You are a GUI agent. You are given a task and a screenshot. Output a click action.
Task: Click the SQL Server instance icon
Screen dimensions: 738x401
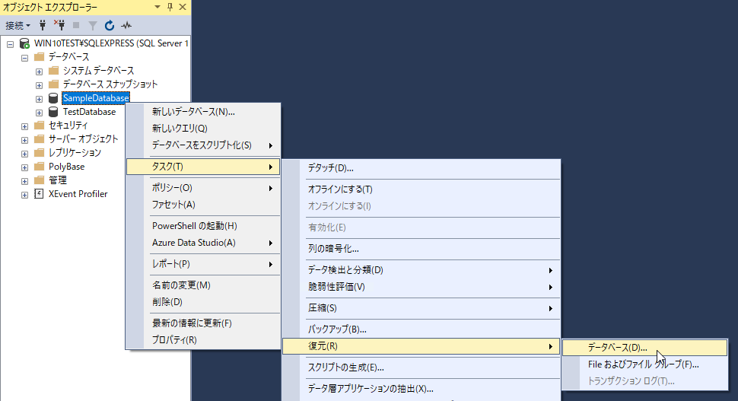coord(24,44)
